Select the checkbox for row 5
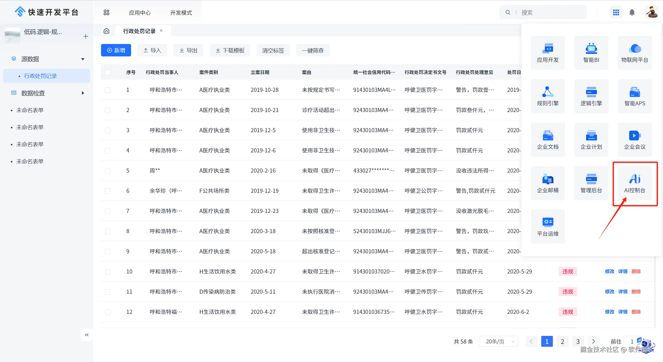 (x=108, y=171)
